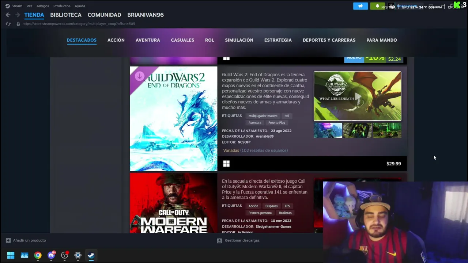Click the Aventura tag on Guild Wars 2
Image resolution: width=468 pixels, height=263 pixels.
tap(255, 123)
